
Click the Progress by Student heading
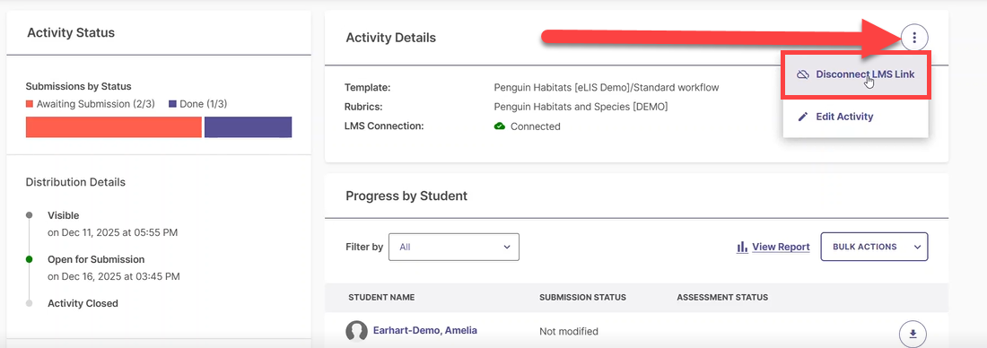point(406,196)
